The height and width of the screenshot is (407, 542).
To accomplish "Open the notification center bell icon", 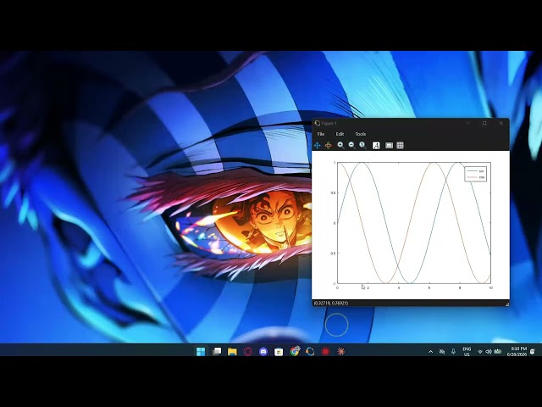I will click(533, 352).
